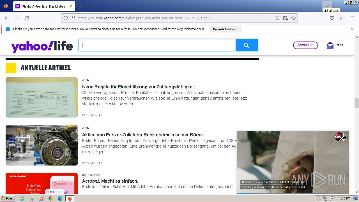Launch Internet Explorer from the taskbar
The width and height of the screenshot is (359, 202).
point(22,198)
